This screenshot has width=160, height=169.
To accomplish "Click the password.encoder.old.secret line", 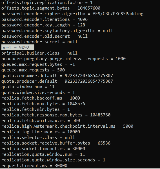I will (x=45, y=36).
